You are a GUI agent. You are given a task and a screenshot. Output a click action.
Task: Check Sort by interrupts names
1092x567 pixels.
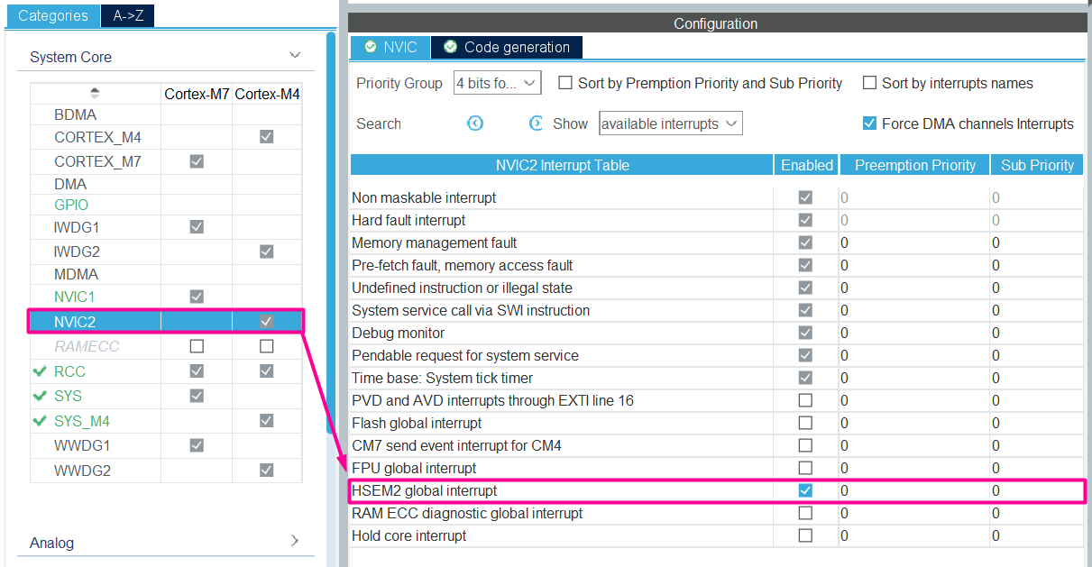[869, 83]
